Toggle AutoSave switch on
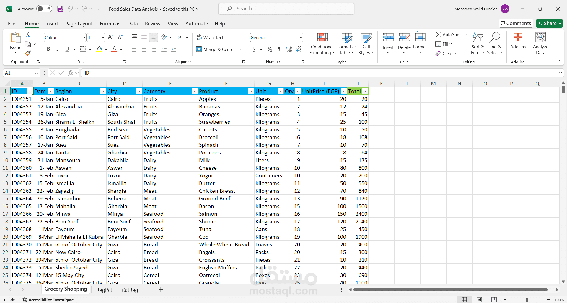The image size is (567, 303). [44, 9]
